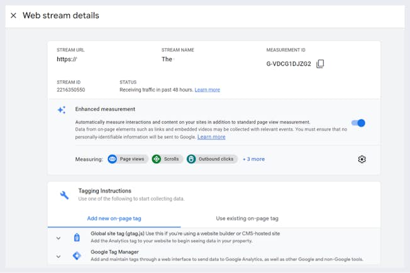This screenshot has height=273, width=410.
Task: Close the Web stream details panel
Action: click(13, 16)
